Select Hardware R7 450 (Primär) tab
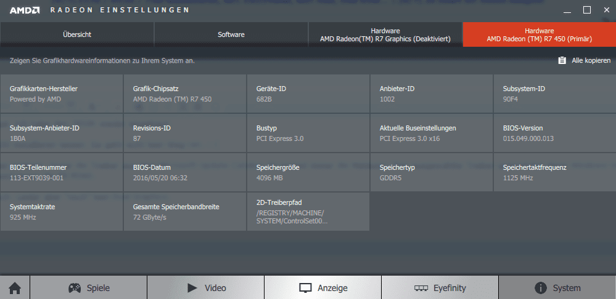This screenshot has width=616, height=299. click(x=540, y=34)
